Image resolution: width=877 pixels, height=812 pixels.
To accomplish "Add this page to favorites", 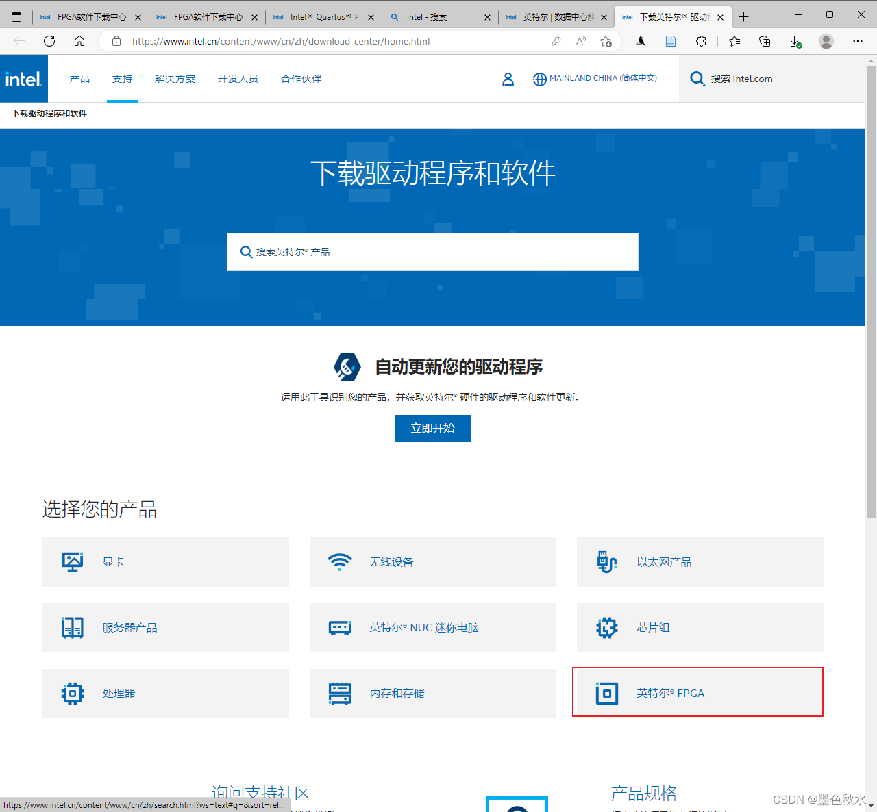I will point(606,41).
